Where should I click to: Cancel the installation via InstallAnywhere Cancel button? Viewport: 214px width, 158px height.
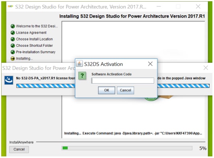[19, 149]
